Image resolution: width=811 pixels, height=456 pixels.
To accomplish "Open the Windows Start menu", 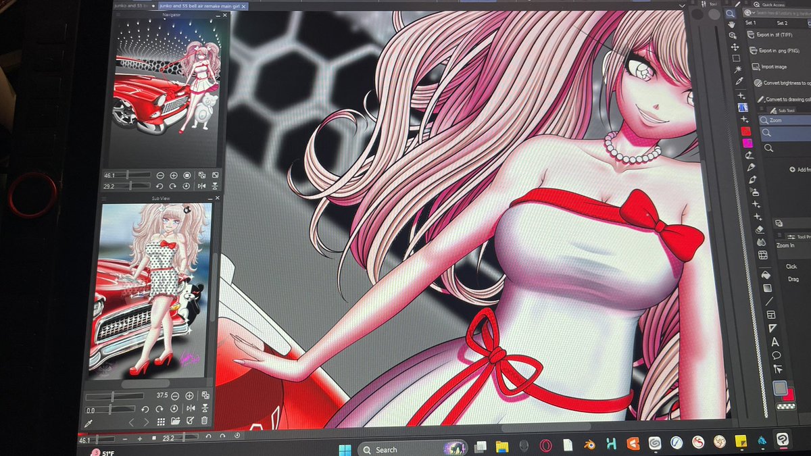I will coord(345,449).
